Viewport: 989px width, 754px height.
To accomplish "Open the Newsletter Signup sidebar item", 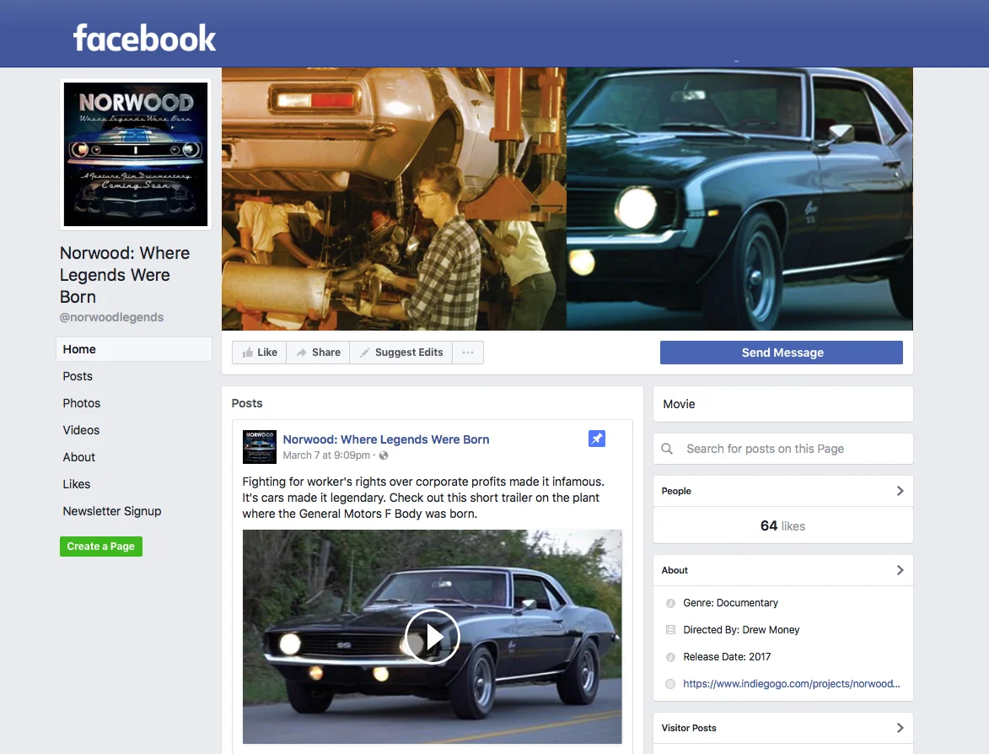I will [111, 511].
